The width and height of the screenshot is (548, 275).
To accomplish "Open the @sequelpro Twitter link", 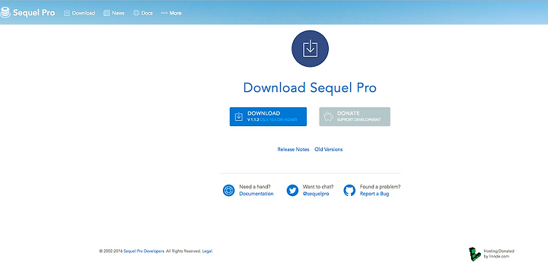I will (x=316, y=194).
